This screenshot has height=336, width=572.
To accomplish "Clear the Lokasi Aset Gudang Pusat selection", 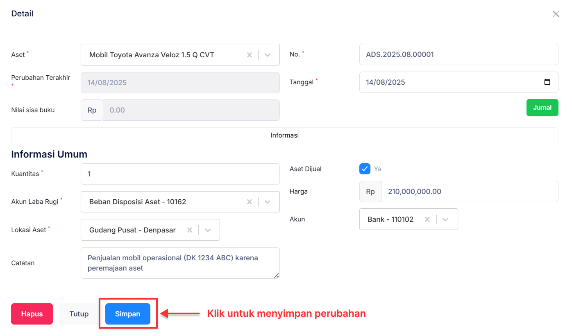I will [190, 230].
